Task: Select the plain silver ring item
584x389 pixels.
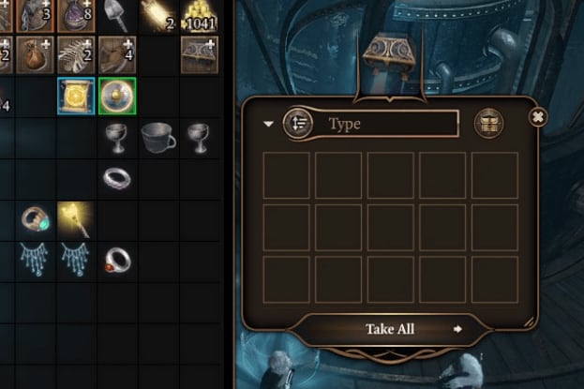Action: pos(117,178)
